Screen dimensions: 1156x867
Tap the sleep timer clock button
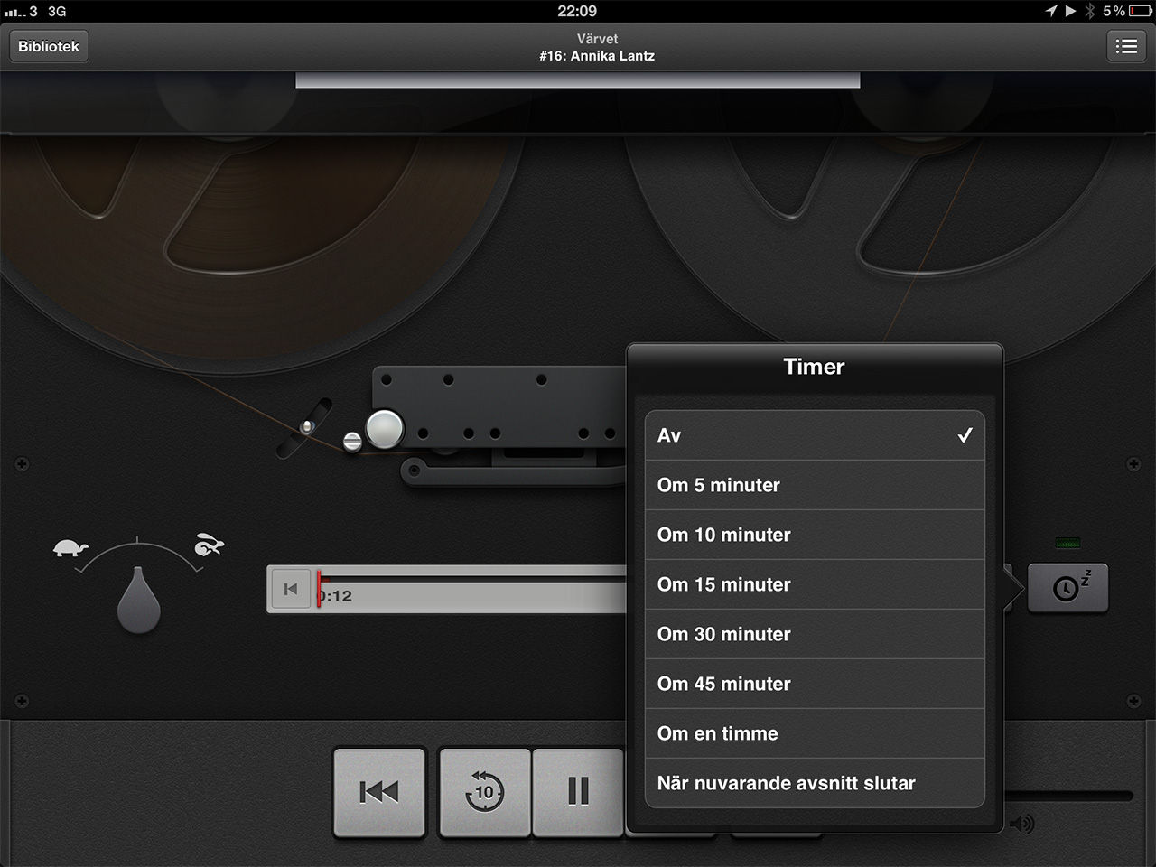click(x=1067, y=589)
